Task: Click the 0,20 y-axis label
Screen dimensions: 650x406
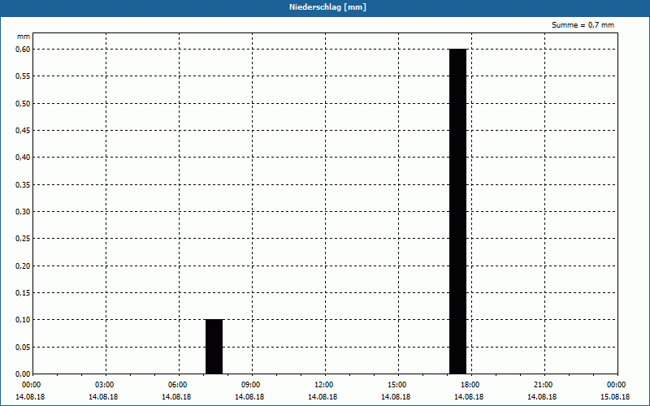Action: pos(23,266)
